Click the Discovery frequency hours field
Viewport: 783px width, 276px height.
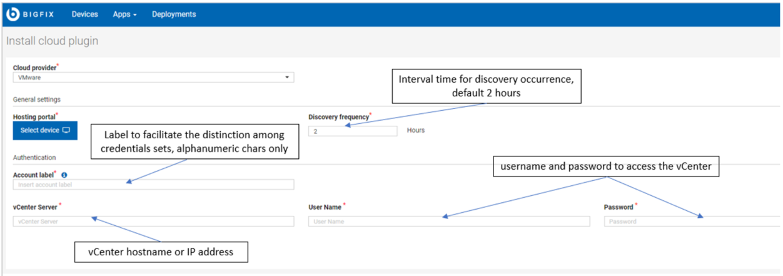coord(353,131)
